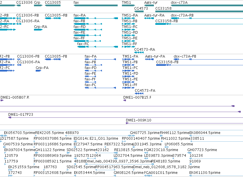Click the dsx-c73A gene label
Image resolution: width=243 pixels, height=177 pixels.
[179, 3]
